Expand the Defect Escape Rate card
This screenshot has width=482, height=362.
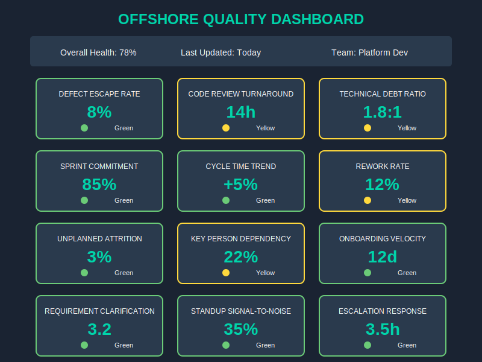99,109
